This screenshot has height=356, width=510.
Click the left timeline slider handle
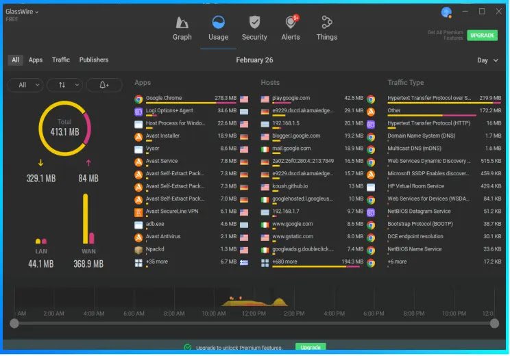click(x=14, y=323)
